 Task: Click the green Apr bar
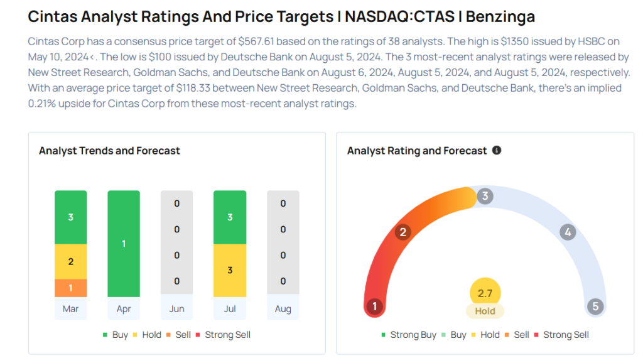(x=124, y=243)
